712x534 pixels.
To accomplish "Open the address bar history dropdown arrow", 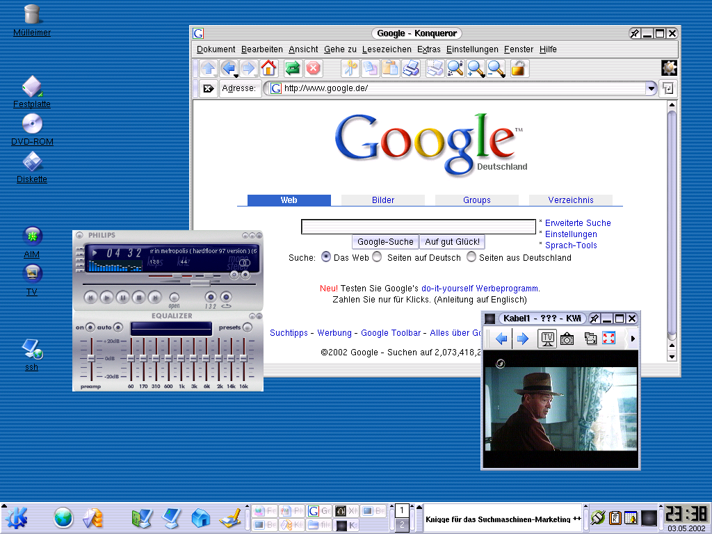I will [651, 88].
